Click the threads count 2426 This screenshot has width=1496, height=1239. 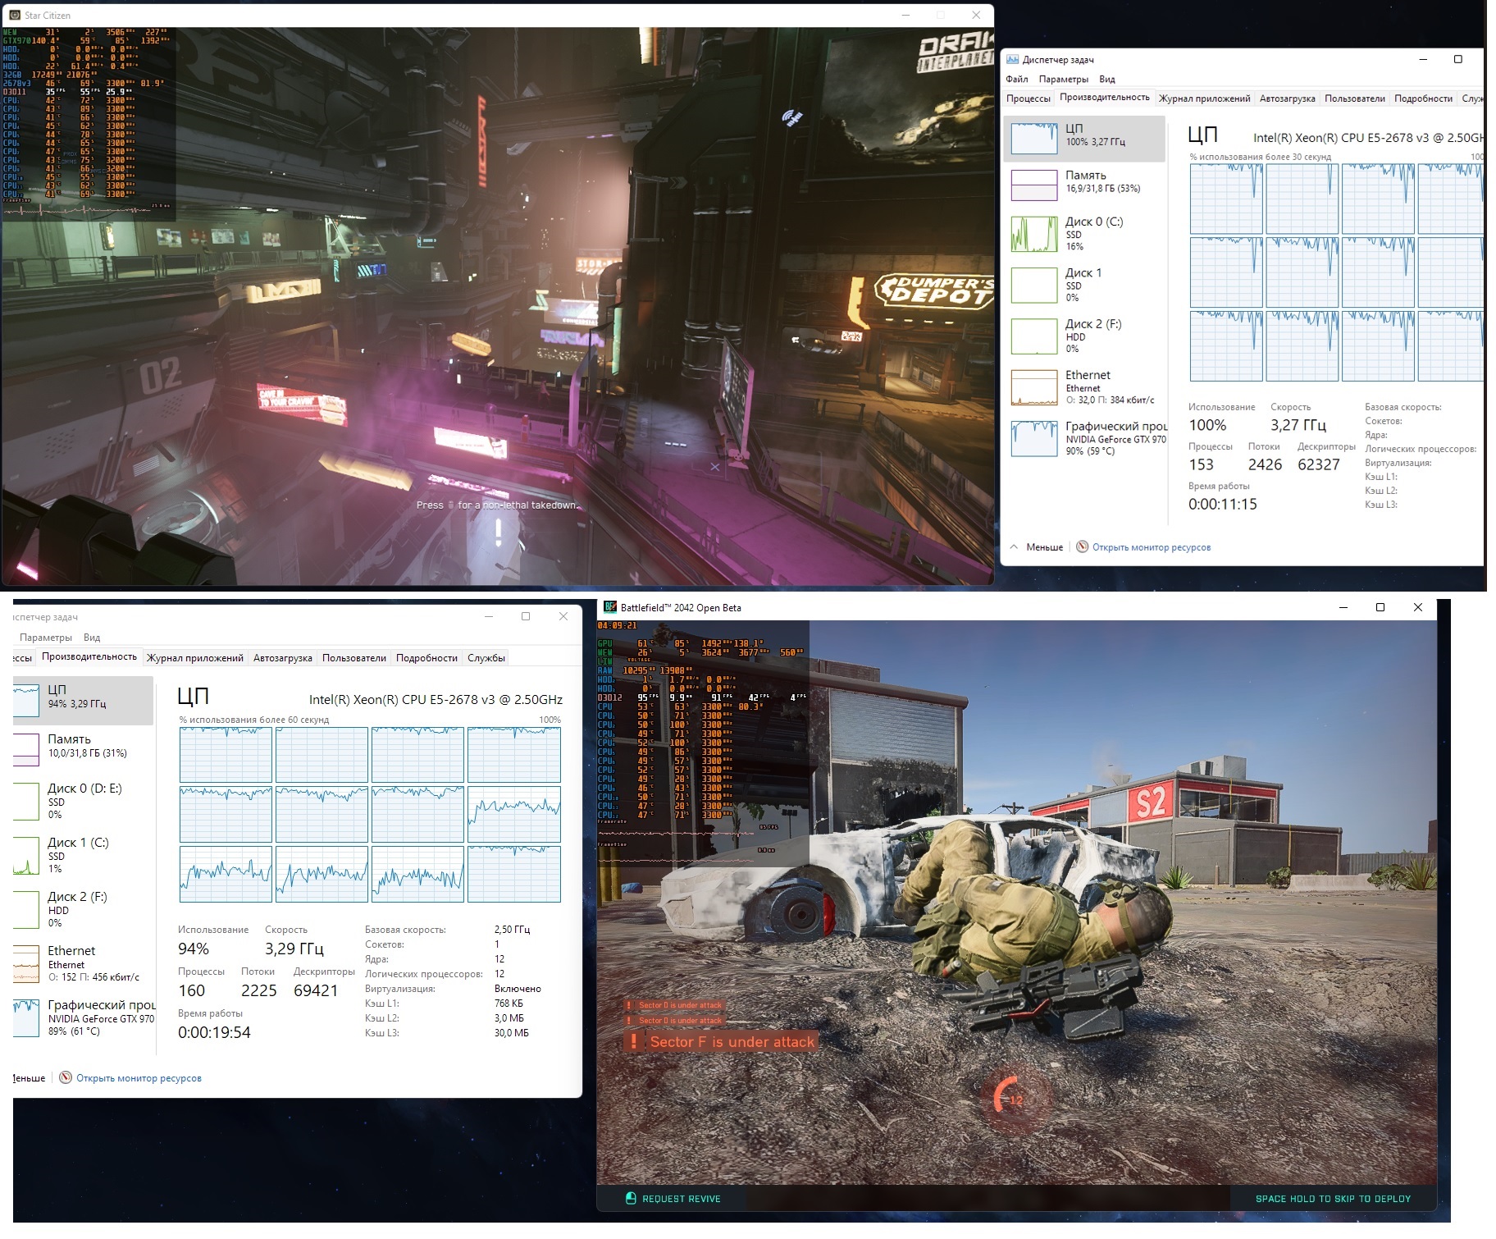point(1265,464)
